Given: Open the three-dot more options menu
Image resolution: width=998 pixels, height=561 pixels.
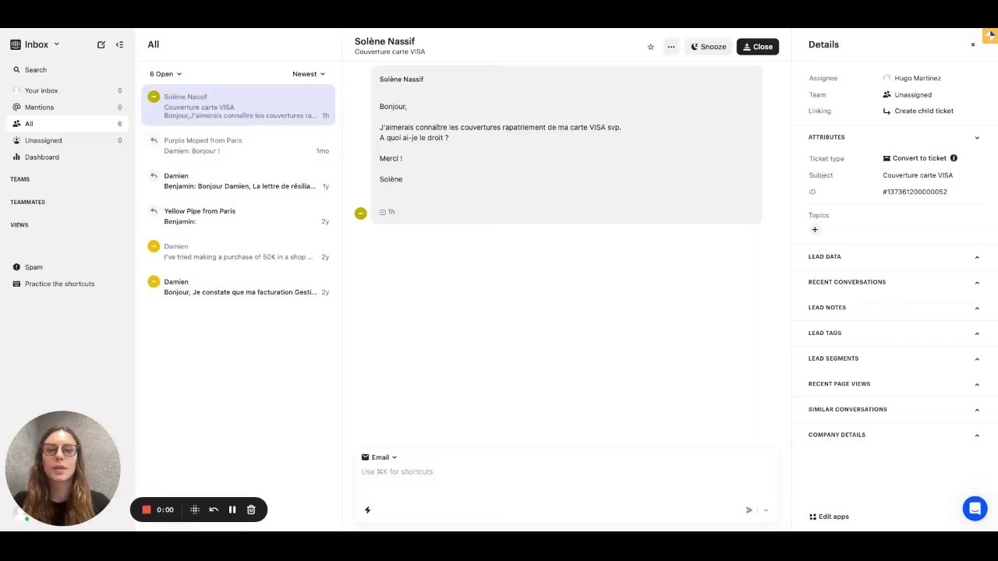Looking at the screenshot, I should [671, 47].
